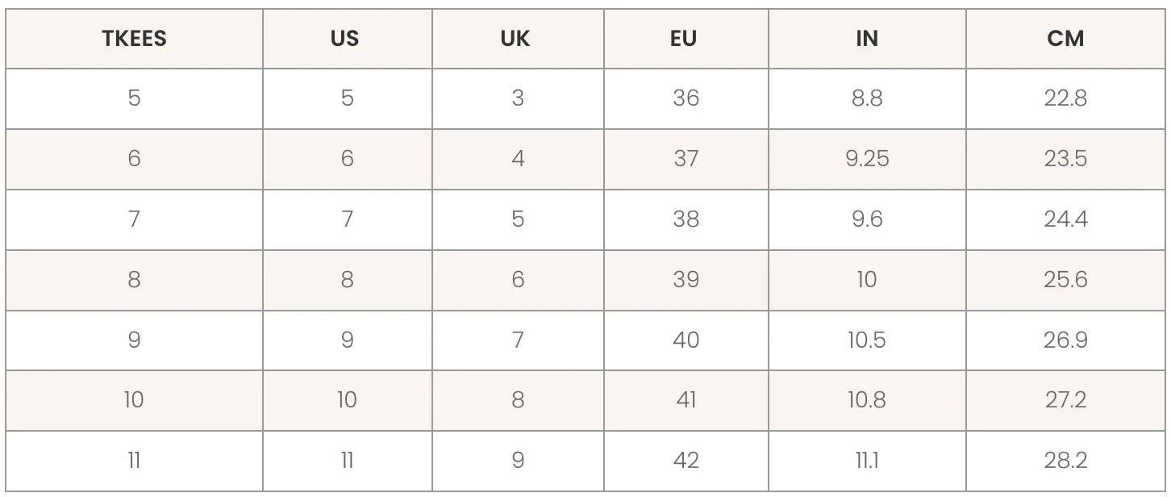Image resolution: width=1171 pixels, height=497 pixels.
Task: Select the IN column header
Action: coord(867,39)
